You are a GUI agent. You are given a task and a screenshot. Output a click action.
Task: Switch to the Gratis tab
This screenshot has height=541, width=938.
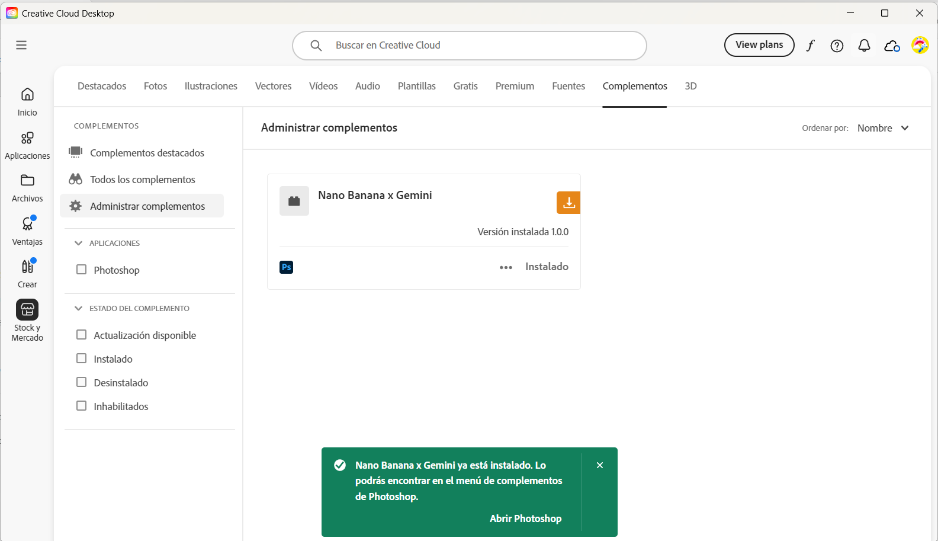465,86
